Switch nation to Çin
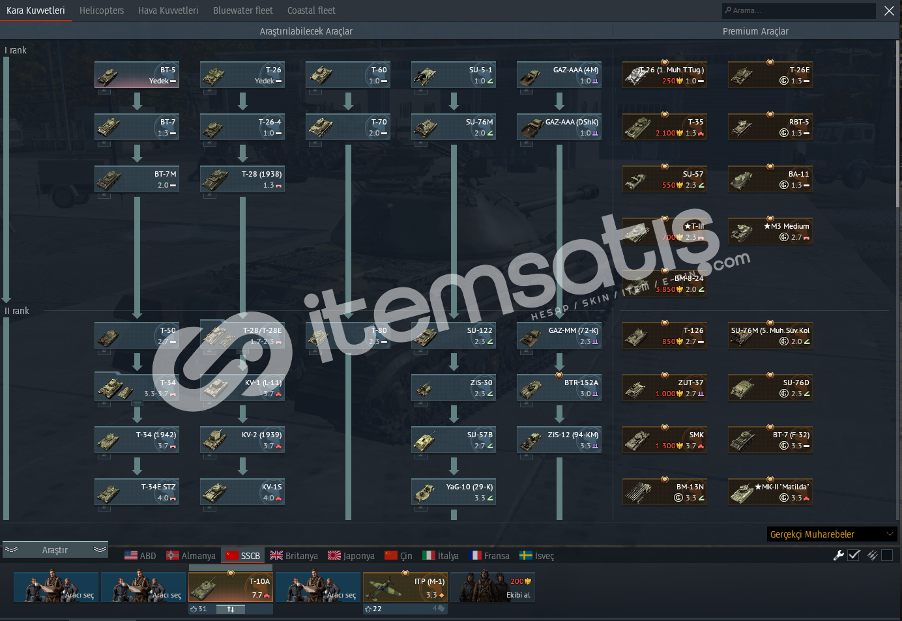Viewport: 902px width, 621px height. pyautogui.click(x=398, y=556)
